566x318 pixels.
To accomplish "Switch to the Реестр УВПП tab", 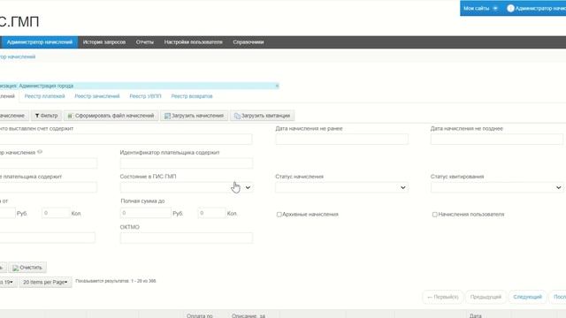I will [x=145, y=96].
